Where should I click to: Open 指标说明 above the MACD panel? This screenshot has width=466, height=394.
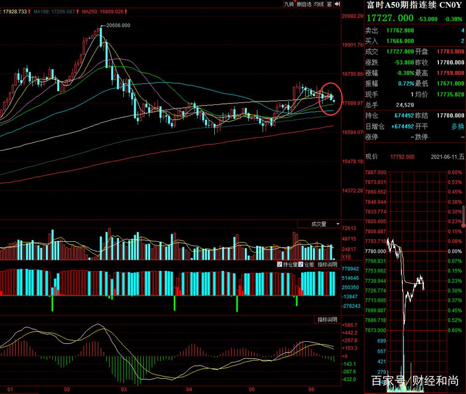click(x=327, y=320)
